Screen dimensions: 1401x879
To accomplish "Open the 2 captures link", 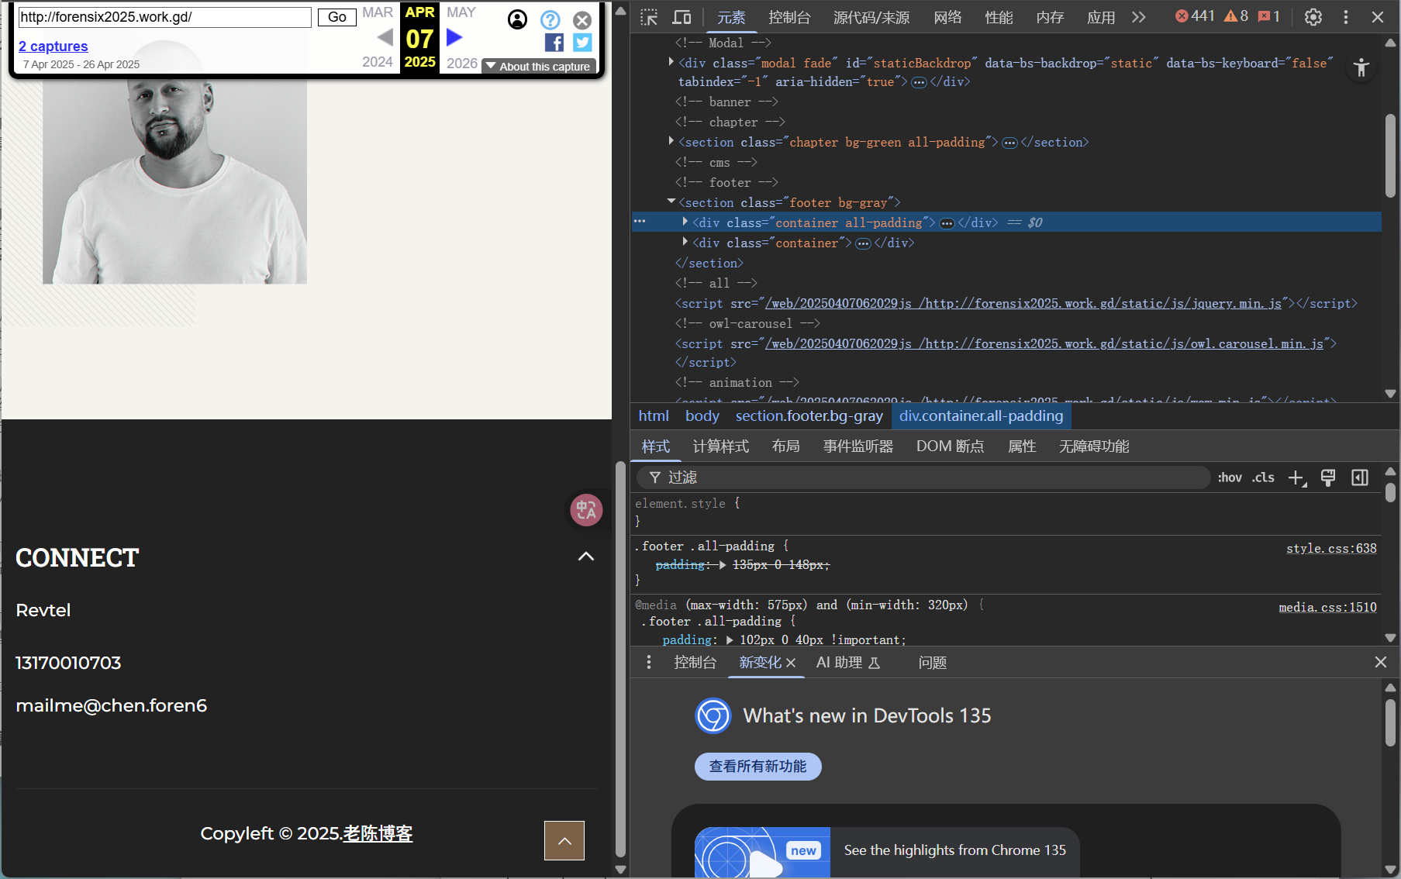I will (x=53, y=47).
